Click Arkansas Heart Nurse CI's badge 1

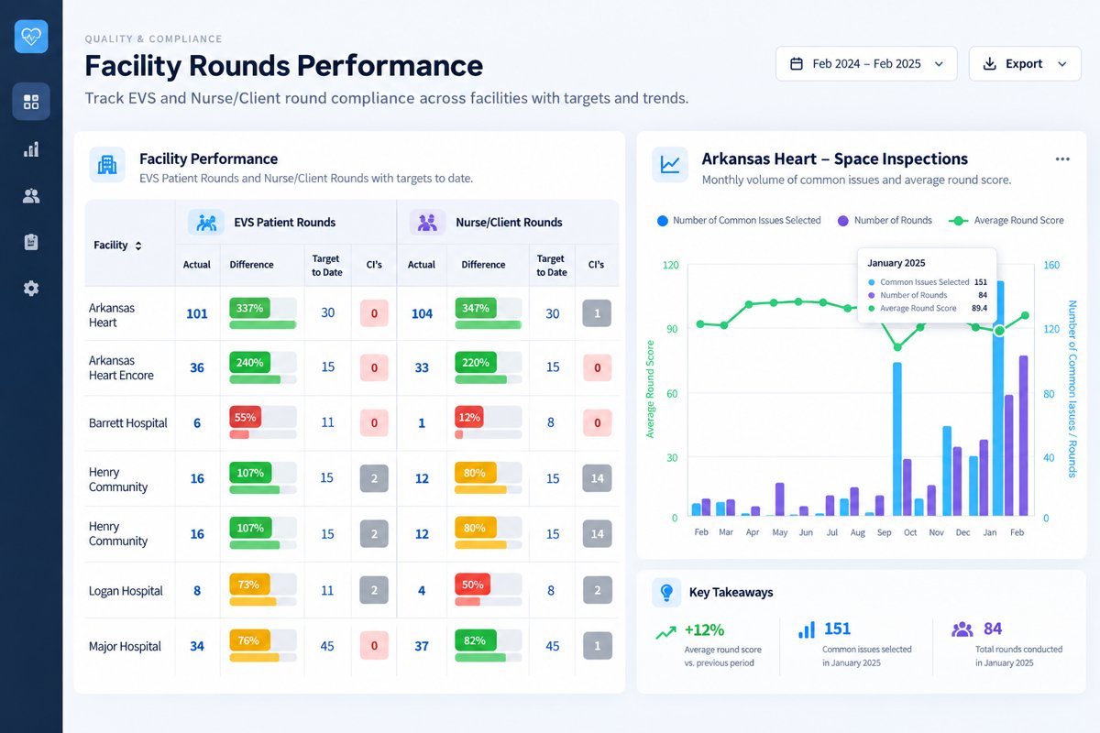click(597, 313)
